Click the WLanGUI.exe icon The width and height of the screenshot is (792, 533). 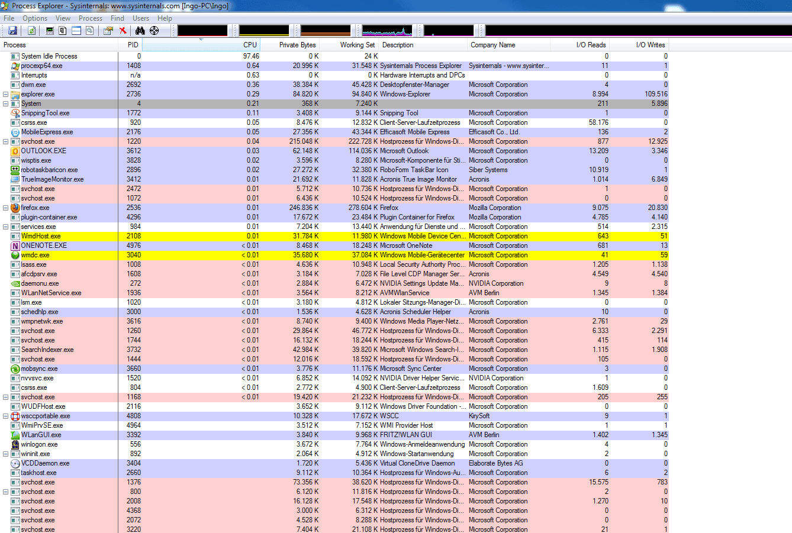(15, 435)
